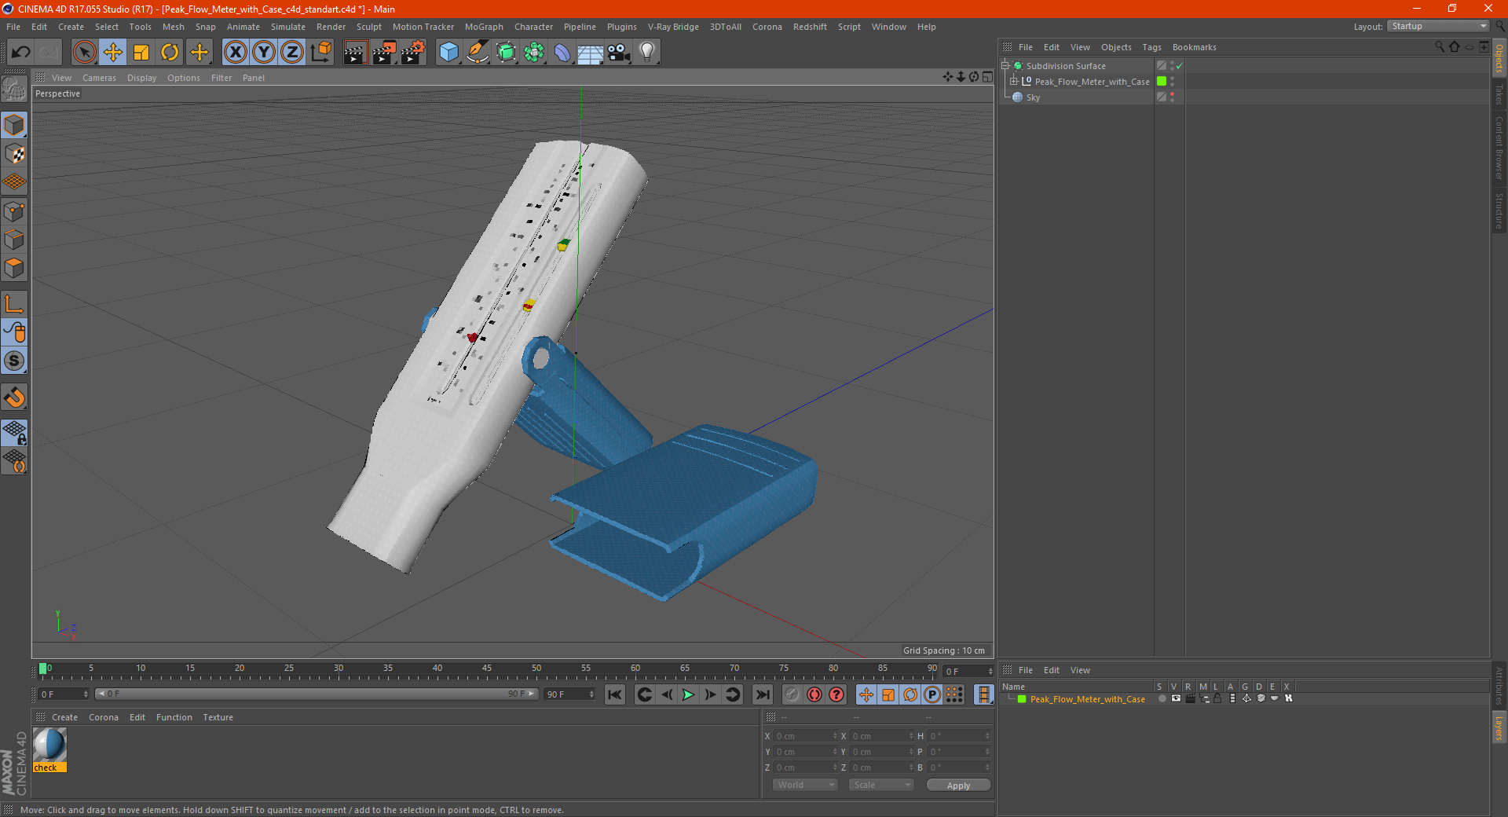Add a Cube primitive object
Screen dimensions: 1508x817
pos(448,53)
